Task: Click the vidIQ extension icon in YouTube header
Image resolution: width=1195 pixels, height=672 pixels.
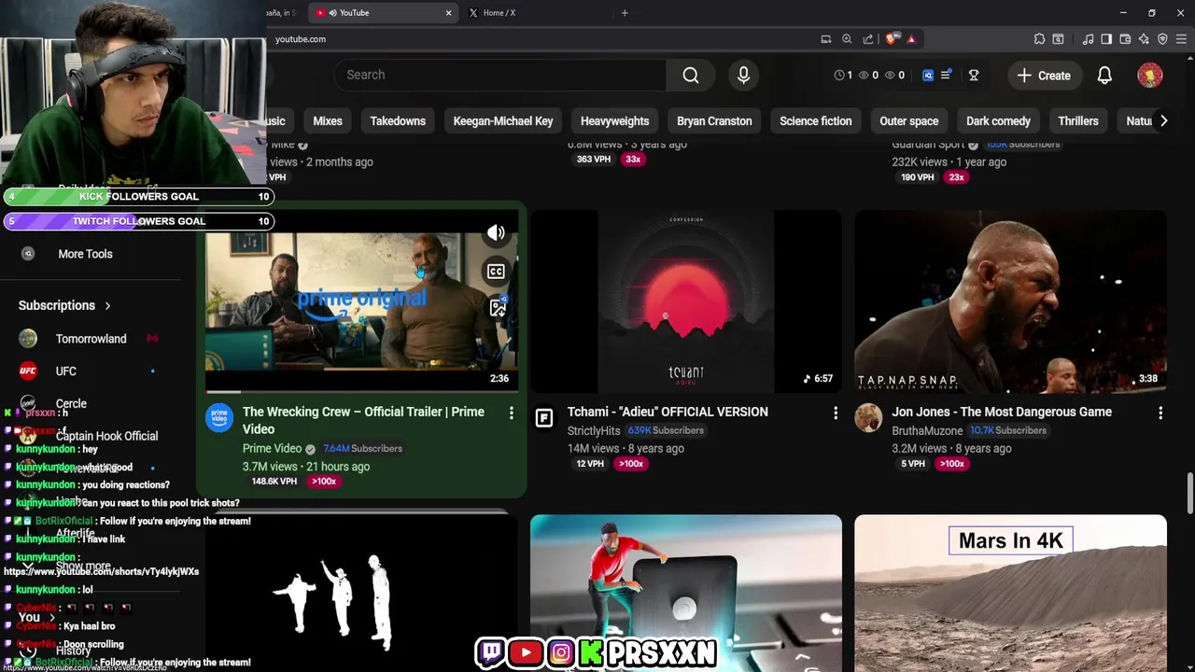Action: click(928, 76)
